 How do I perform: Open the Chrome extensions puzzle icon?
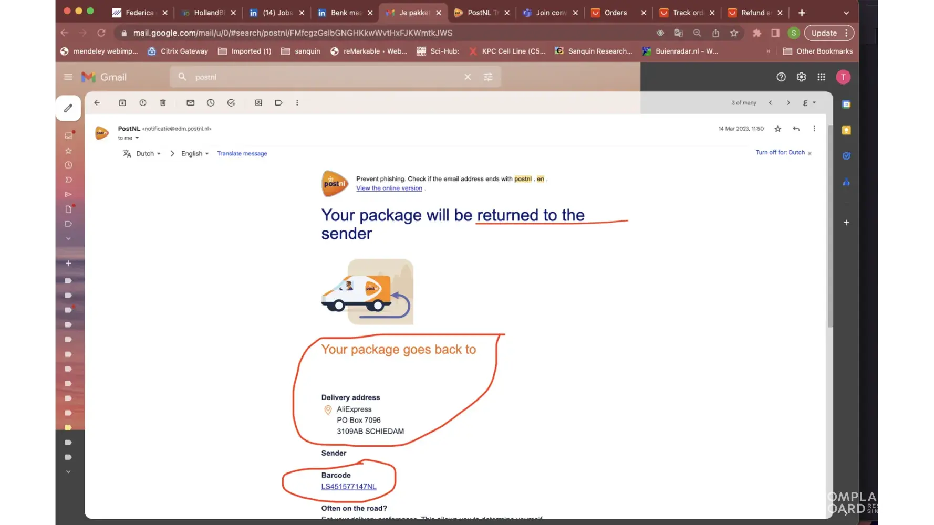point(757,33)
